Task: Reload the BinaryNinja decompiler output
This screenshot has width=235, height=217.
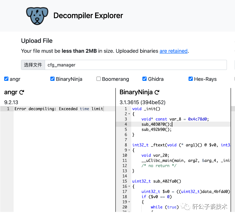Action: pos(157,92)
